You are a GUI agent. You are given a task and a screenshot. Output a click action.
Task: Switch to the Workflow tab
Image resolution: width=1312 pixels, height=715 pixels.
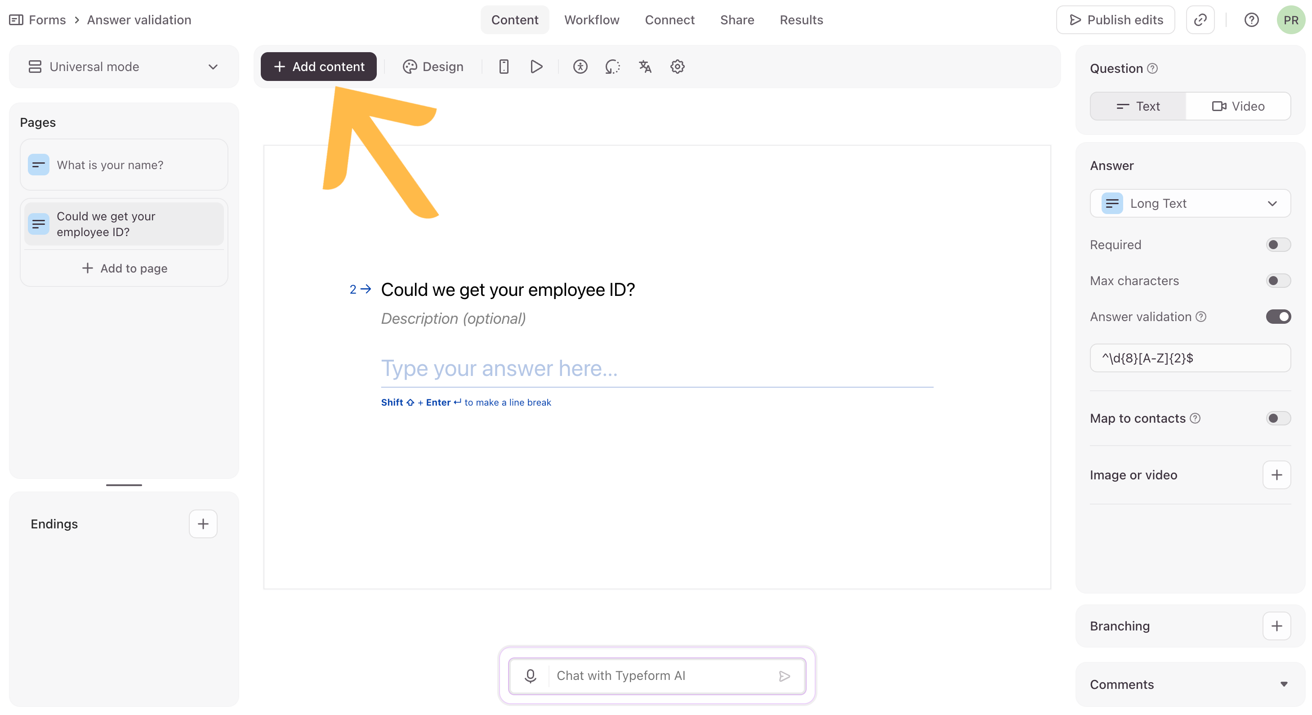pyautogui.click(x=591, y=20)
